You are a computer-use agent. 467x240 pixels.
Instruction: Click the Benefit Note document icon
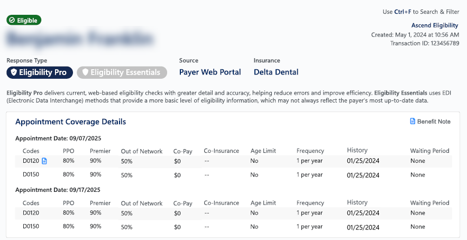point(413,122)
